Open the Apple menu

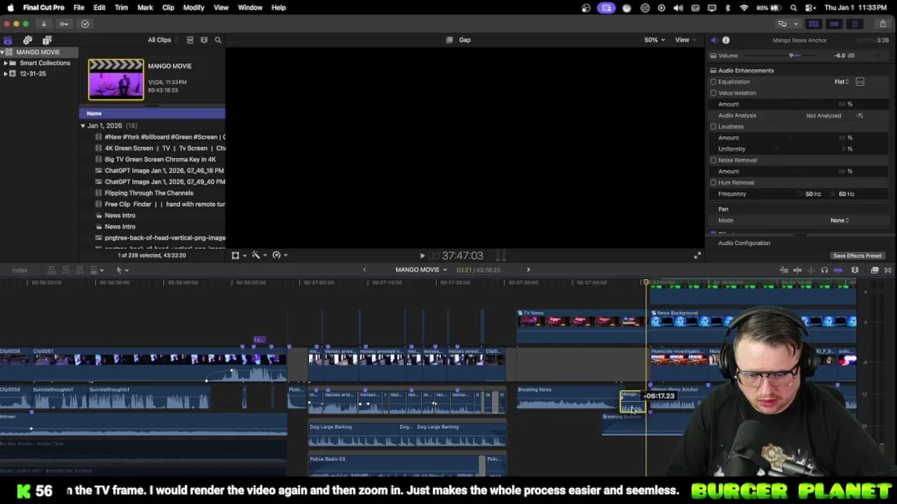(11, 8)
